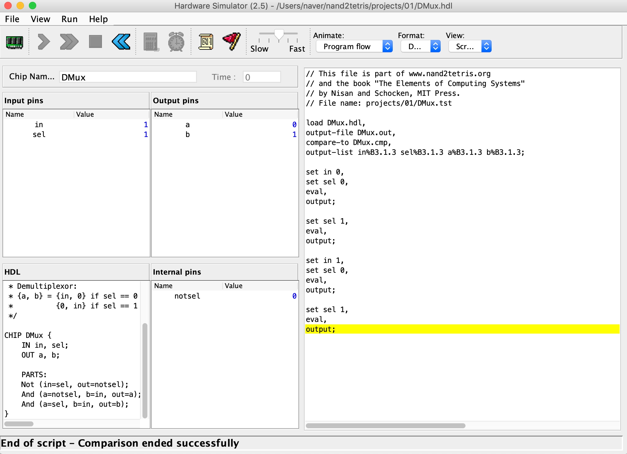
Task: Click 'OUT a, b;' HDL line
Action: [x=41, y=355]
